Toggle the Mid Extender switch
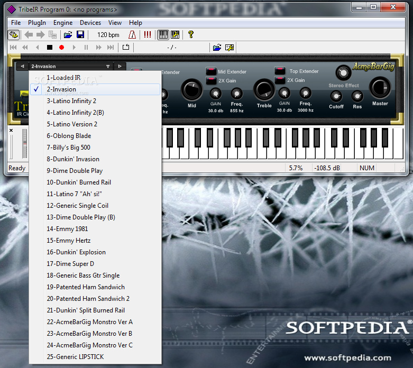Screen dimensions: 413x368 (211, 71)
